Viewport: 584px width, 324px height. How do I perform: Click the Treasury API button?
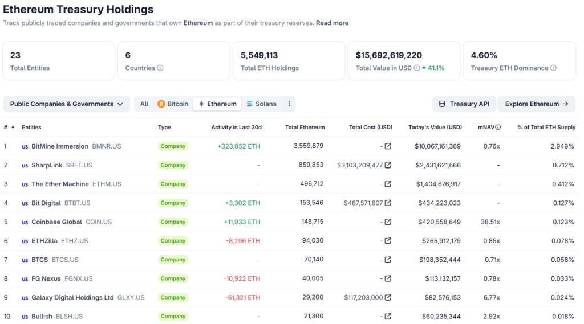tap(464, 104)
